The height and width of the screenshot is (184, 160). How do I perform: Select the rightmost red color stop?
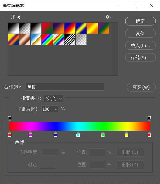pyautogui.click(x=149, y=134)
